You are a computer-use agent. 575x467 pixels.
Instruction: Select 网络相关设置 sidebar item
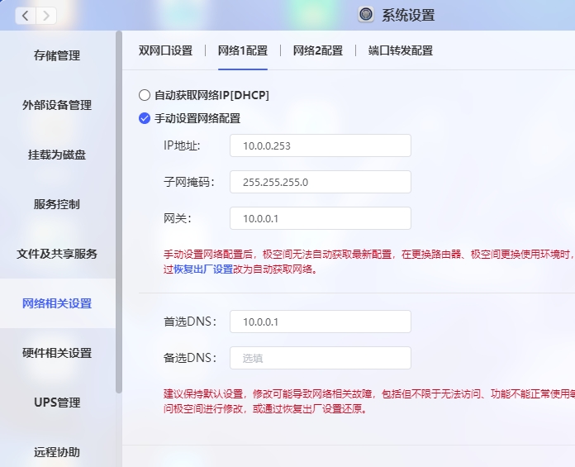(x=57, y=303)
